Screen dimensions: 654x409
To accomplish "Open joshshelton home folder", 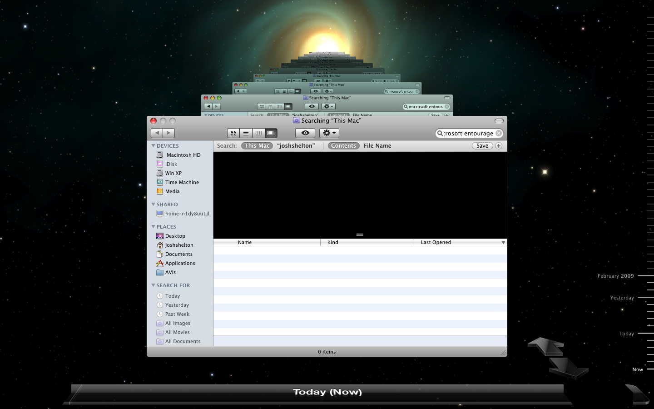I will pos(180,245).
